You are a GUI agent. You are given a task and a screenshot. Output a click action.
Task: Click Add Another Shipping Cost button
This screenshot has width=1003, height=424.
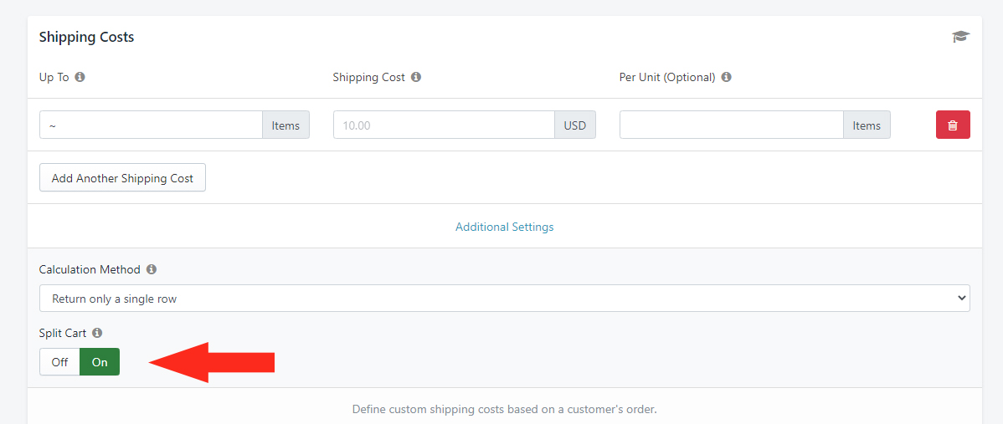tap(122, 178)
